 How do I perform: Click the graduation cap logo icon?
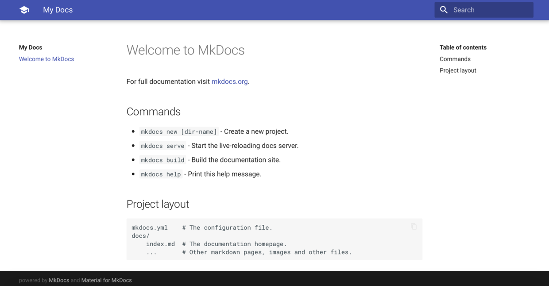[x=24, y=10]
